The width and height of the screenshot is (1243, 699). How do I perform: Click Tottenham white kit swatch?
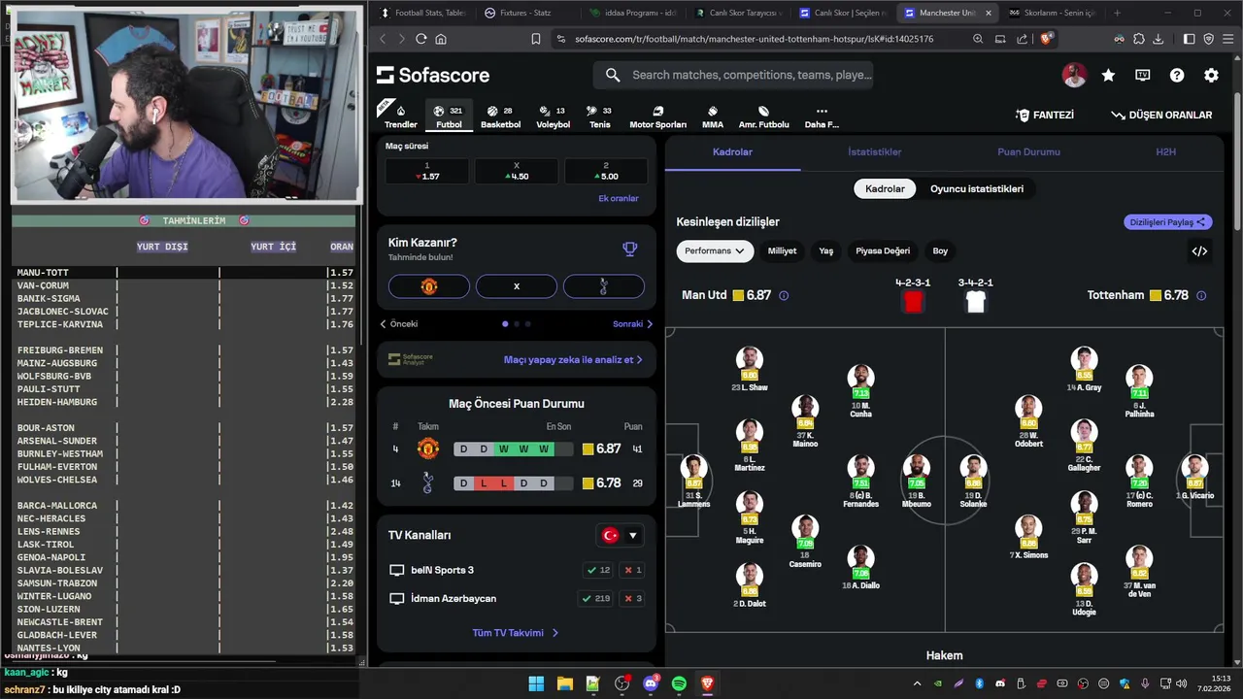[x=976, y=302]
